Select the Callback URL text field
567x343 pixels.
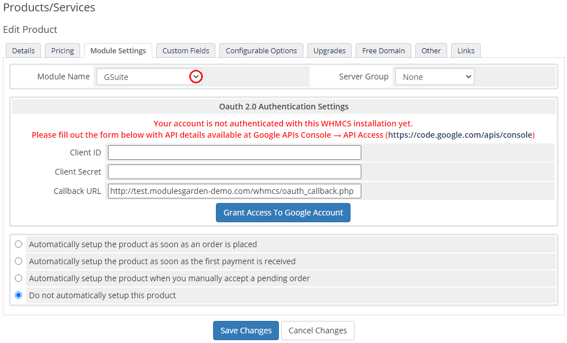coord(234,191)
